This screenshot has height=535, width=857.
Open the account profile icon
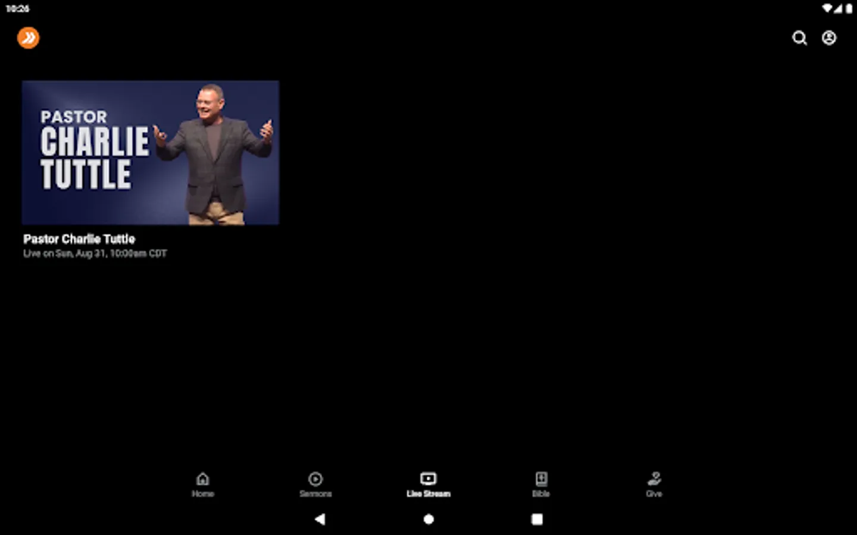[x=828, y=38]
